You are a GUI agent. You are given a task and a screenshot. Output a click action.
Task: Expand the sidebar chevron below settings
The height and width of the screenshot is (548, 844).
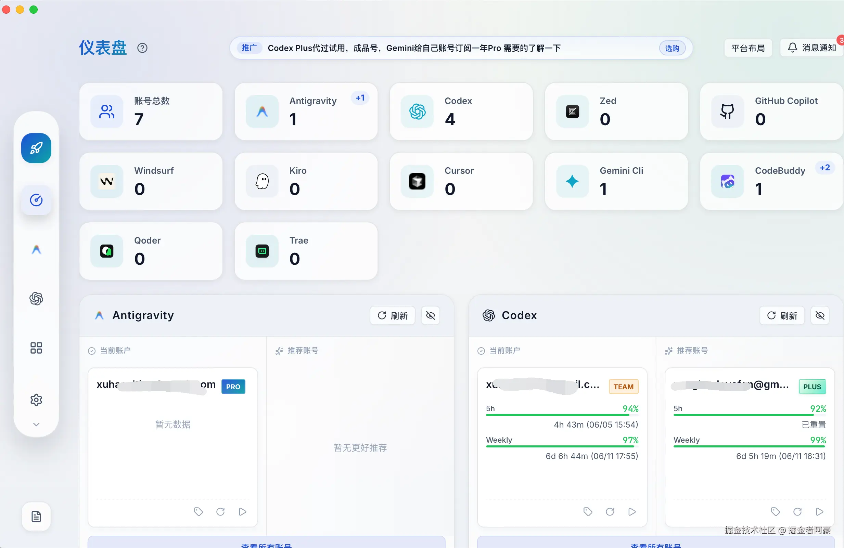pos(36,424)
